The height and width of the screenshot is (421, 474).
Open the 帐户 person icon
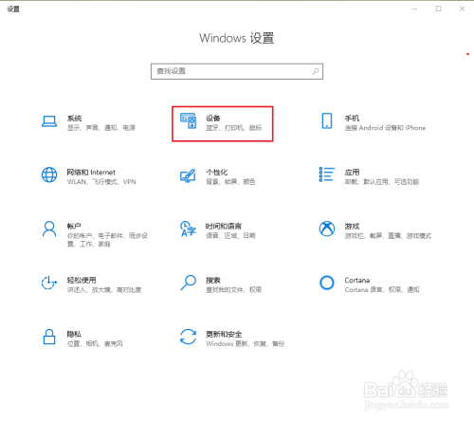pyautogui.click(x=49, y=229)
